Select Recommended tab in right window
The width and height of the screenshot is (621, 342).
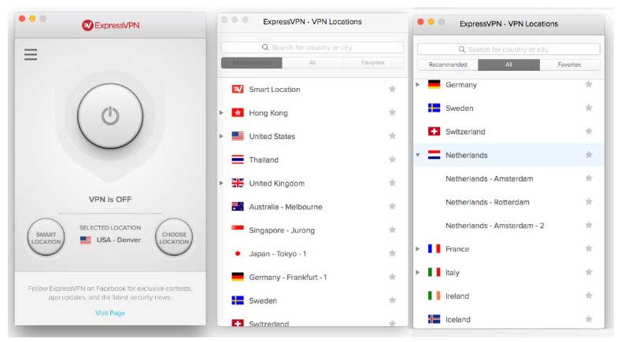(448, 64)
